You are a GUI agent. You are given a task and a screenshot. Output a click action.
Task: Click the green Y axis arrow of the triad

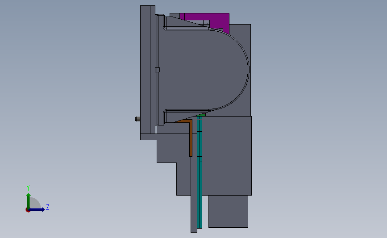pos(29,200)
